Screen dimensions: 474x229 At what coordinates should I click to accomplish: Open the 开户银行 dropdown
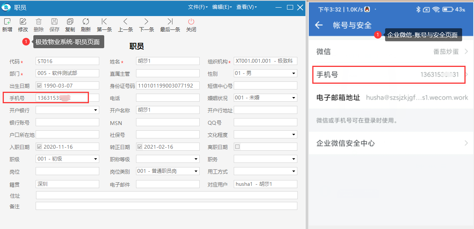pos(96,110)
